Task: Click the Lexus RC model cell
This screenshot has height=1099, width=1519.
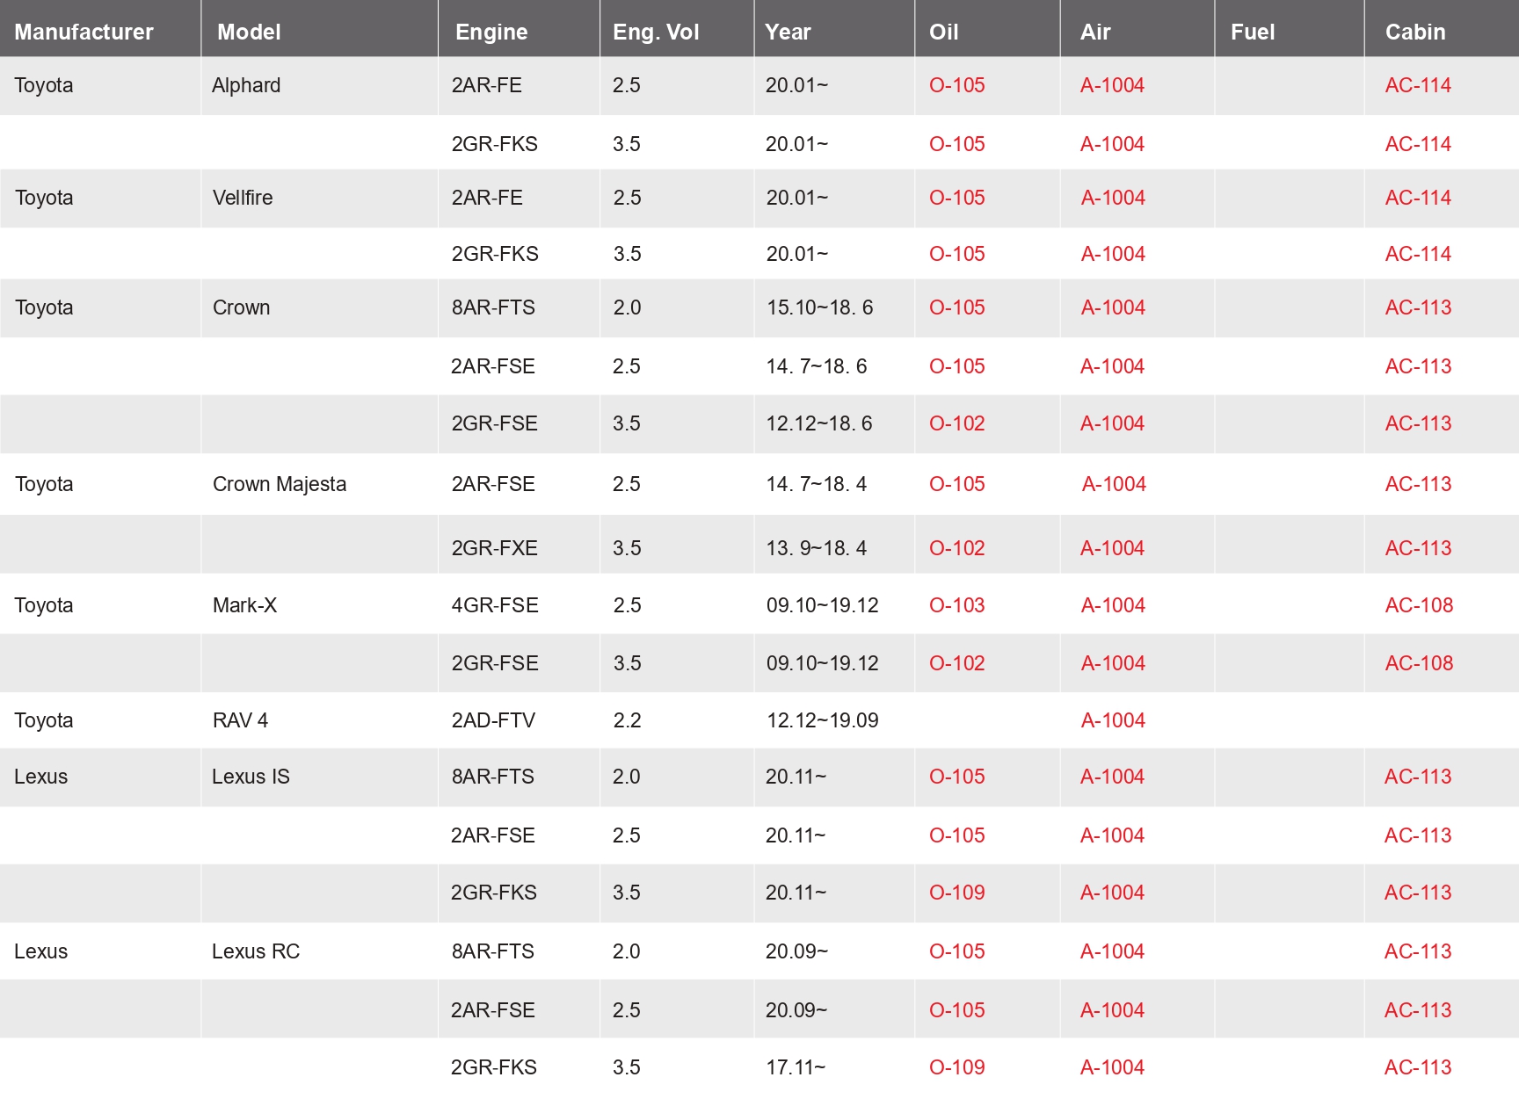Action: tap(255, 951)
